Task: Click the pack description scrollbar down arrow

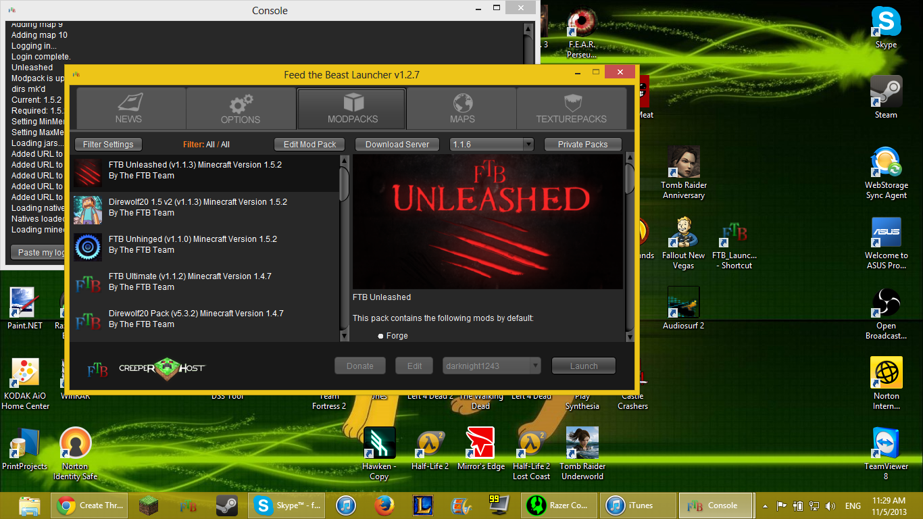Action: [x=630, y=336]
